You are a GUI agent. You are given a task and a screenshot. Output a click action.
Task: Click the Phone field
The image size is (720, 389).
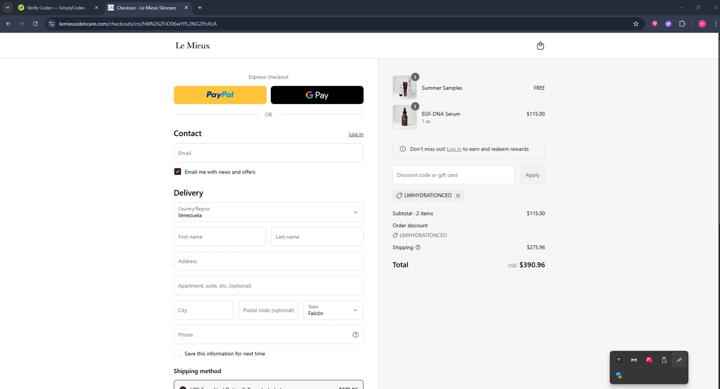click(x=268, y=334)
